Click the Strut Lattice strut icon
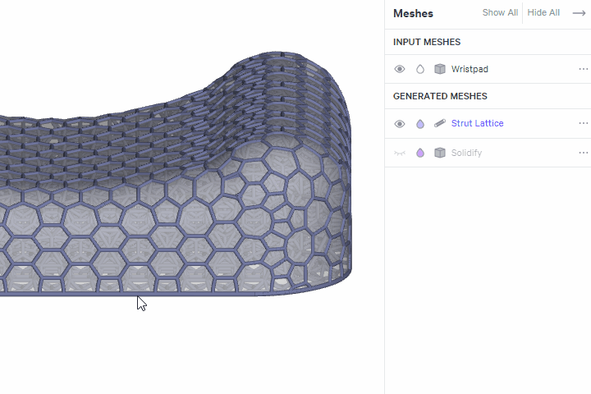591x394 pixels. click(x=439, y=123)
